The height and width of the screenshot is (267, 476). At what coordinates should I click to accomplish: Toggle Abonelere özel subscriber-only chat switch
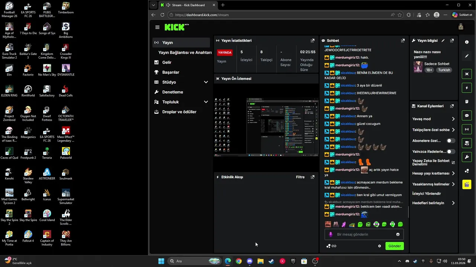451,141
